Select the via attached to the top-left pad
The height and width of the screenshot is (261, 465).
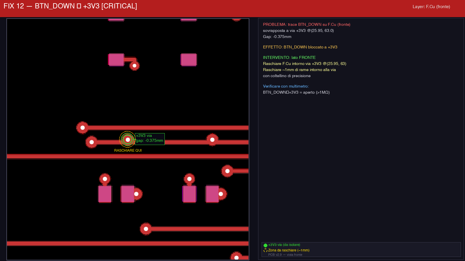tap(134, 66)
